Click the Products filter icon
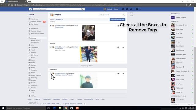196x110 pixels. (29, 70)
